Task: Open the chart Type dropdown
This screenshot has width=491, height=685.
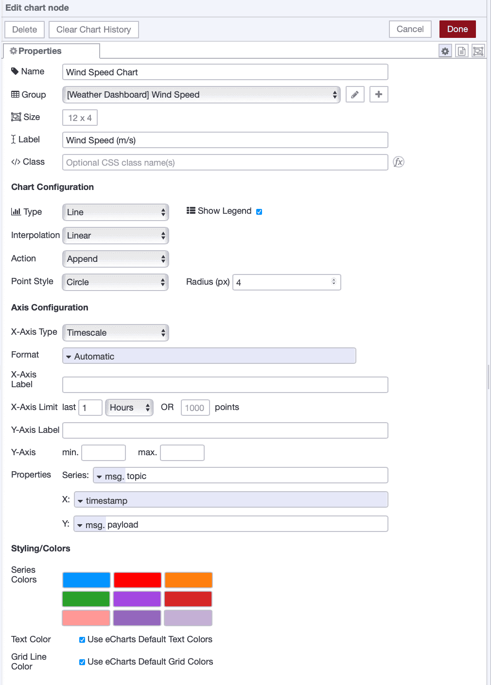Action: pyautogui.click(x=116, y=212)
